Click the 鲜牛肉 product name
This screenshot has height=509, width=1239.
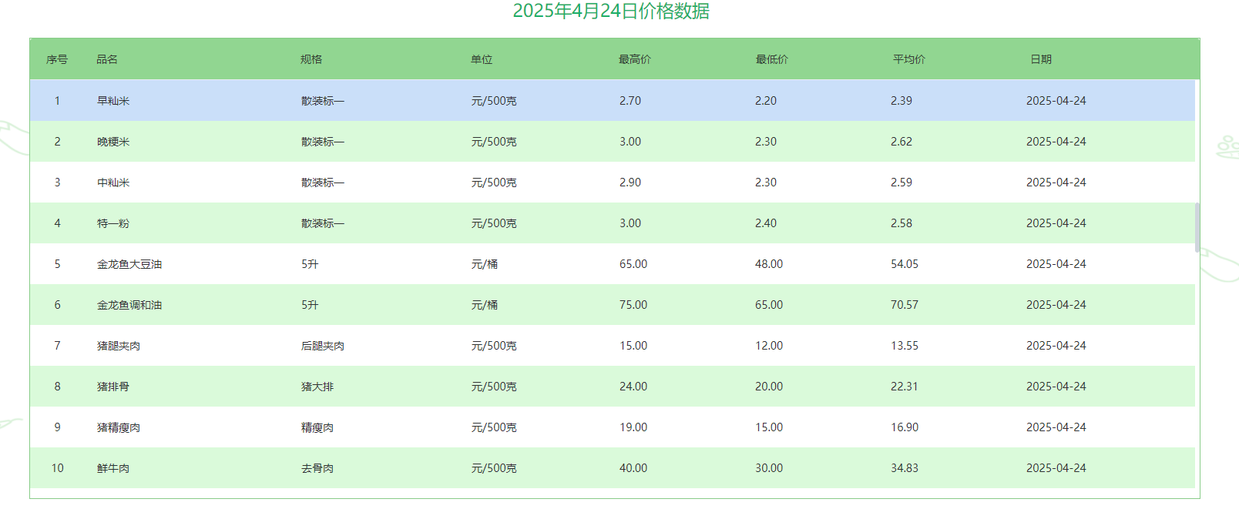113,468
